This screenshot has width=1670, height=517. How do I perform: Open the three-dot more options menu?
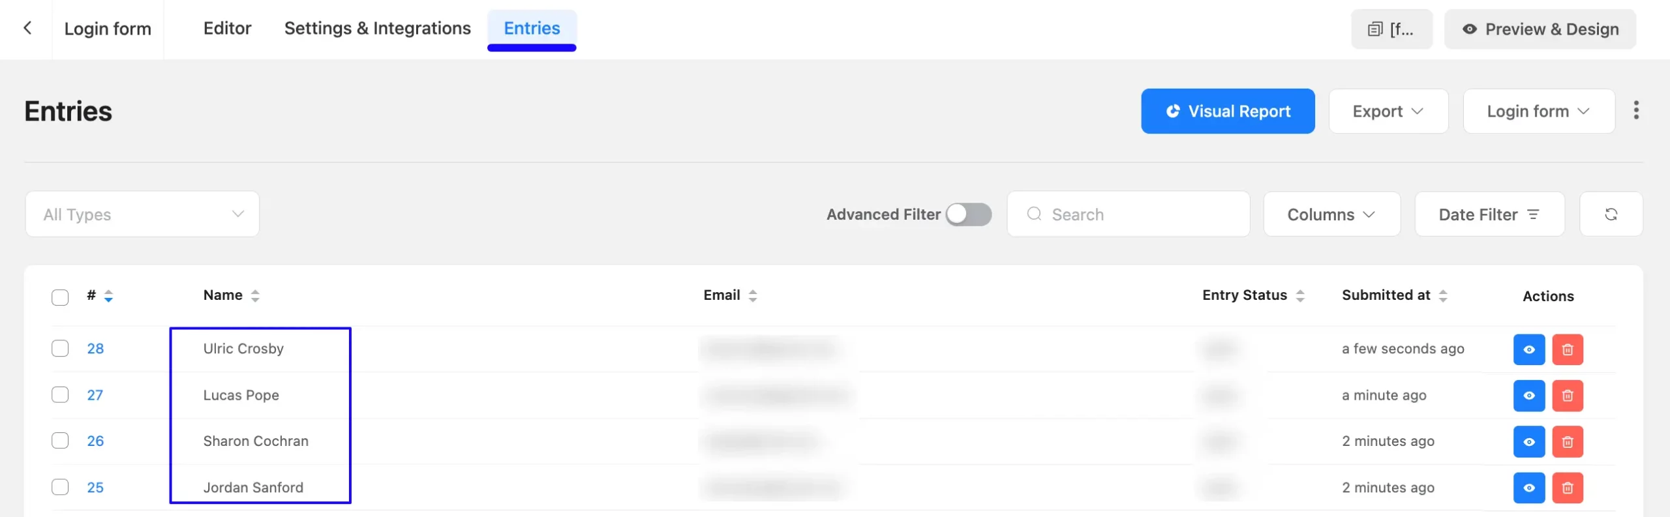tap(1636, 111)
